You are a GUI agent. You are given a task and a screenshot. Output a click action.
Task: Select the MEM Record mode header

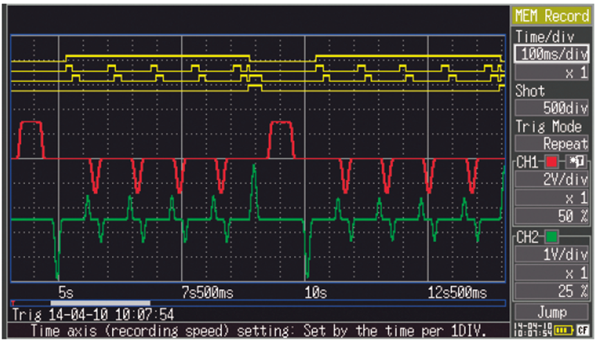[551, 16]
